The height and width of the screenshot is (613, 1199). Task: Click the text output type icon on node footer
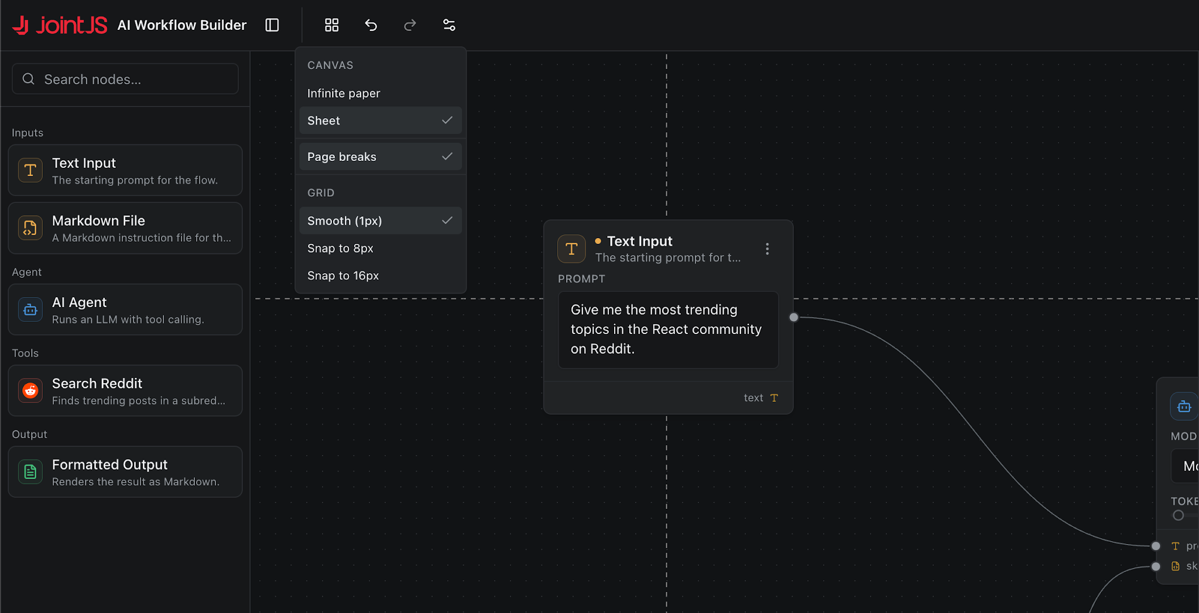(x=774, y=398)
